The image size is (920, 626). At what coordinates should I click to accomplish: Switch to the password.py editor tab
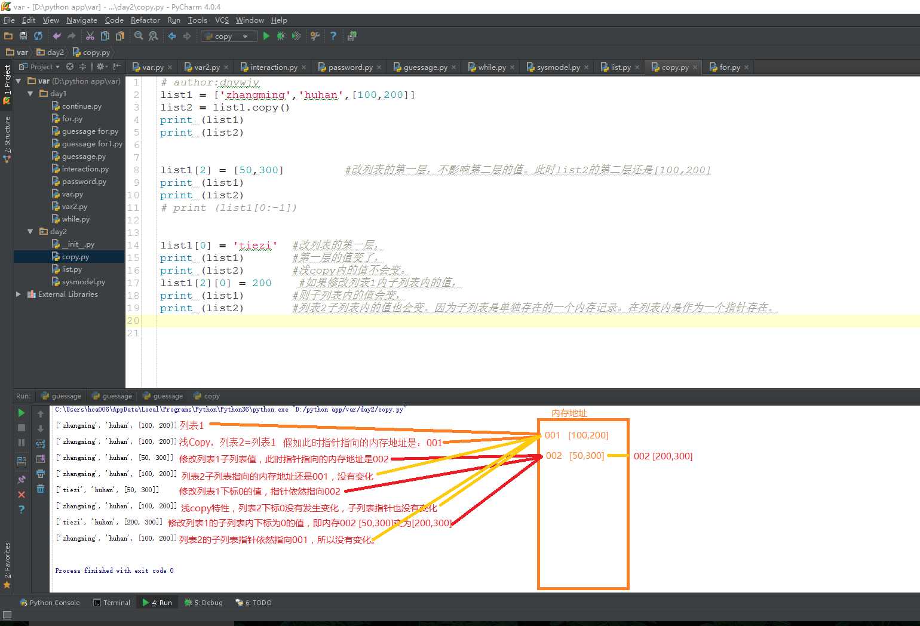click(x=349, y=67)
